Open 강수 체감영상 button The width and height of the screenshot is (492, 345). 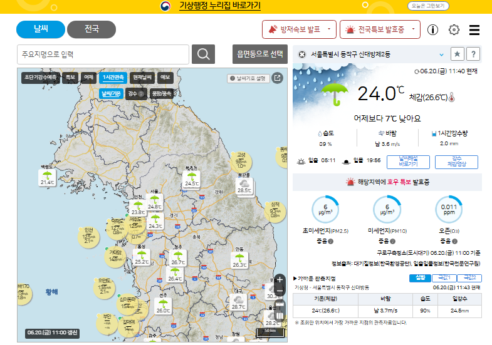[456, 162]
